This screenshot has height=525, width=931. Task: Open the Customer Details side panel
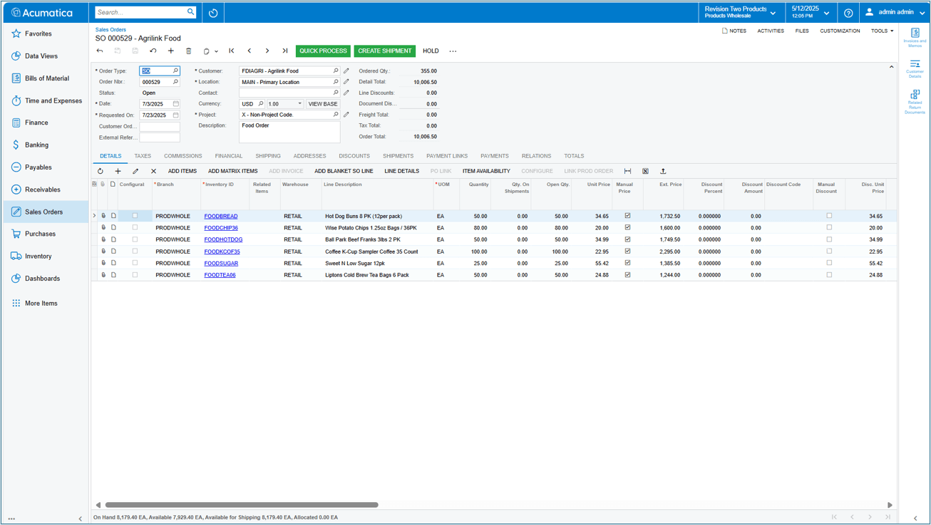tap(915, 69)
